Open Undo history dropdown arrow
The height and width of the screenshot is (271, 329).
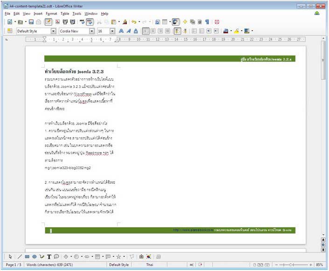[140, 22]
